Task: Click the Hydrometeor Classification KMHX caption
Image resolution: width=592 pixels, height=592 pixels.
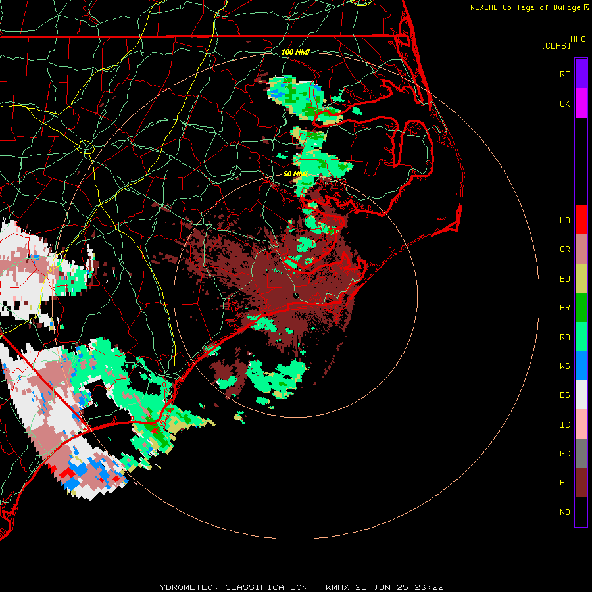Action: (299, 587)
